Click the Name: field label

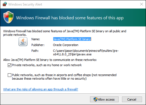click(x=36, y=39)
